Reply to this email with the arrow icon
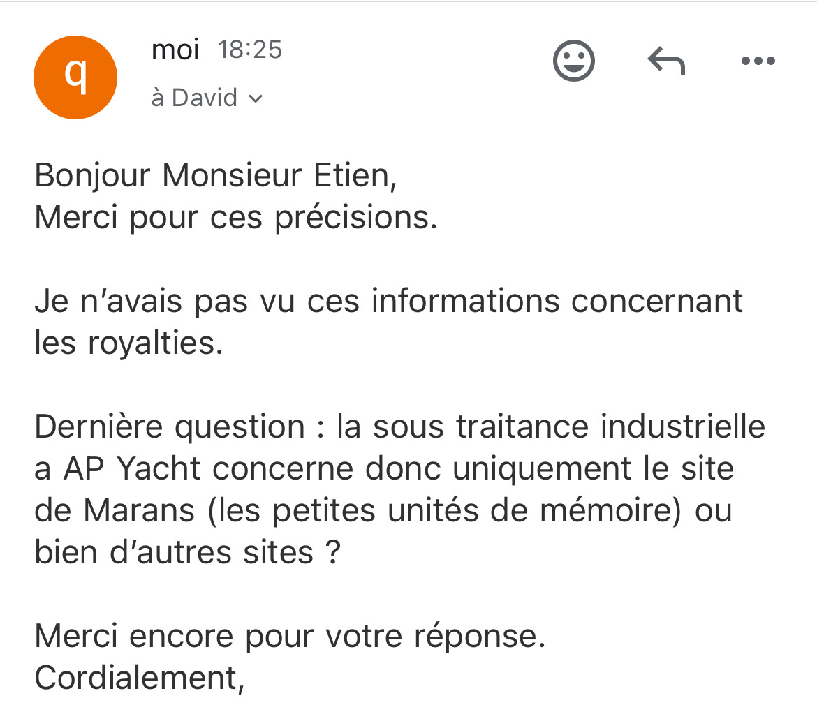817x705 pixels. tap(666, 61)
